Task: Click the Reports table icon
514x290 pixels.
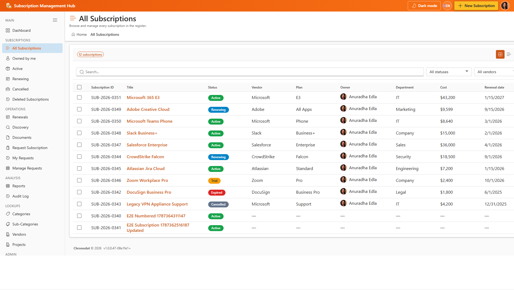Action: tap(8, 186)
